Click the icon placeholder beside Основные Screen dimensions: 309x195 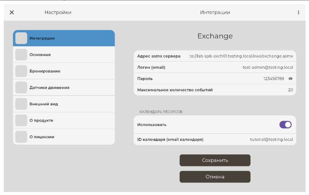[21, 55]
